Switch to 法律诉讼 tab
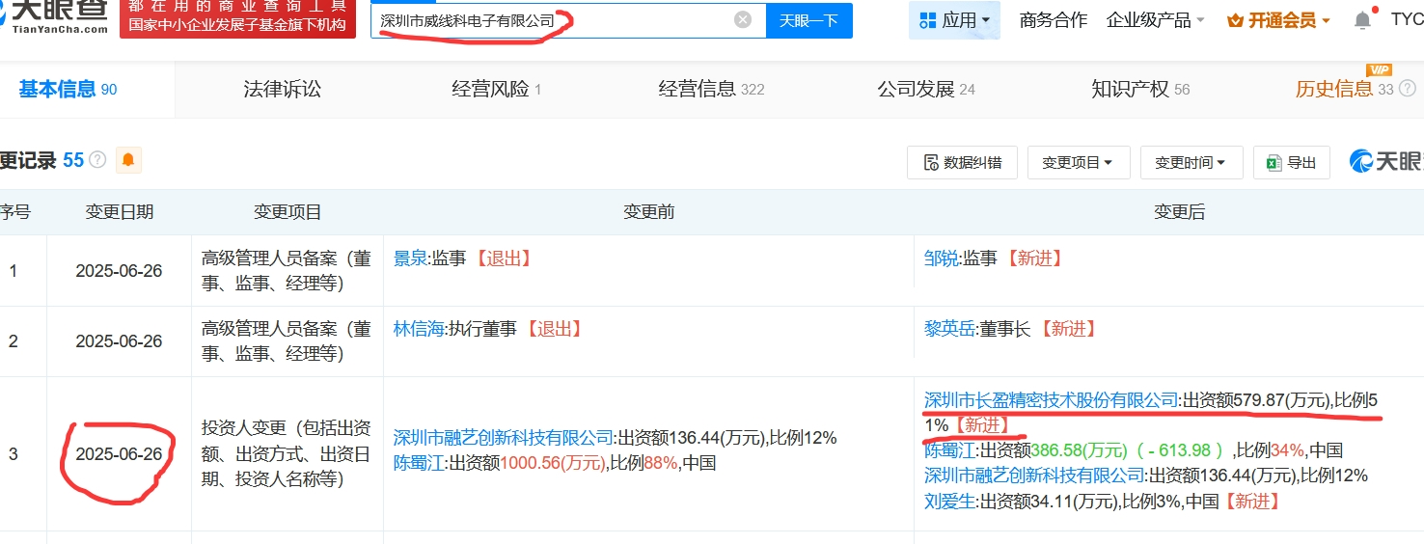 pyautogui.click(x=282, y=90)
